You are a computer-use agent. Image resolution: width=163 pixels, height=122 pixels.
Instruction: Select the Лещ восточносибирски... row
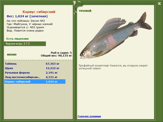point(35,77)
